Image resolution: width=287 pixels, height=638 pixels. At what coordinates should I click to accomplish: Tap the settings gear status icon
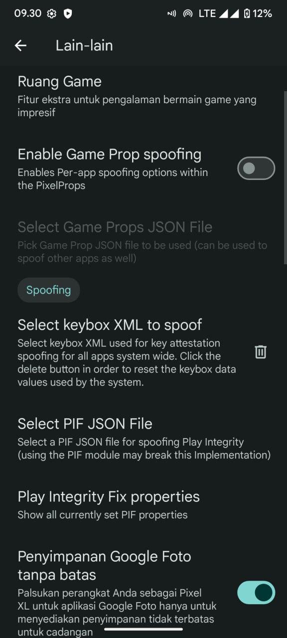pyautogui.click(x=51, y=14)
